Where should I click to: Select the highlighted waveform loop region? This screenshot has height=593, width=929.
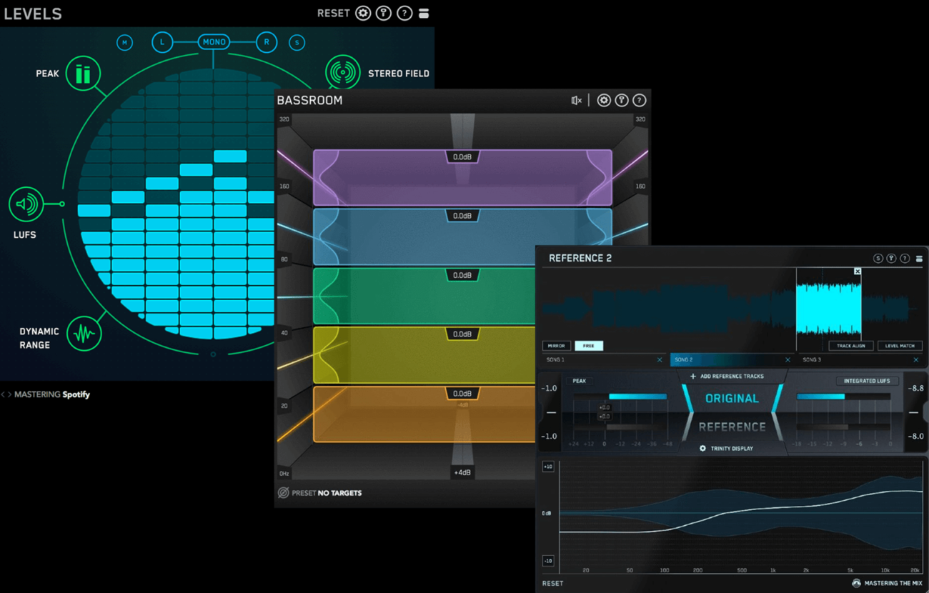[x=829, y=307]
